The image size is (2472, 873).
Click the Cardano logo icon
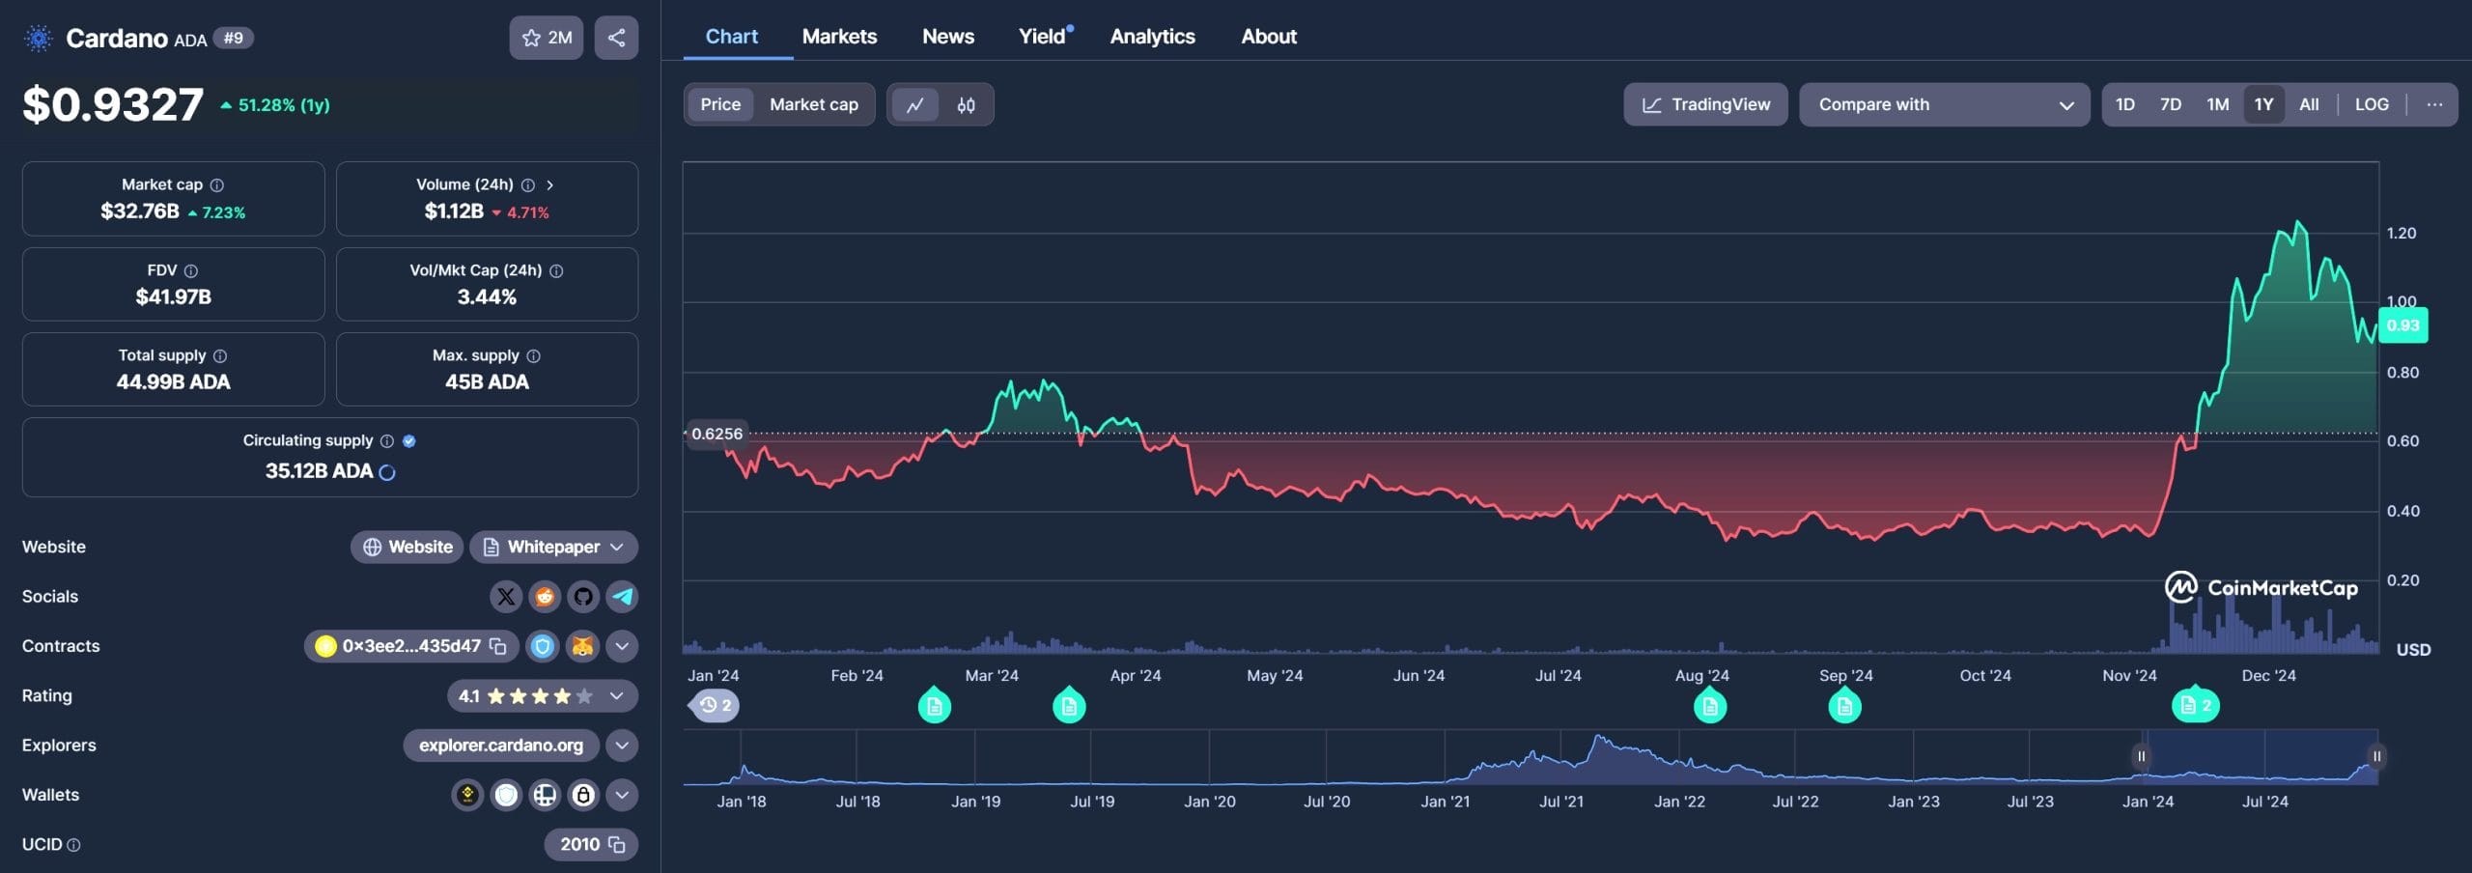39,39
